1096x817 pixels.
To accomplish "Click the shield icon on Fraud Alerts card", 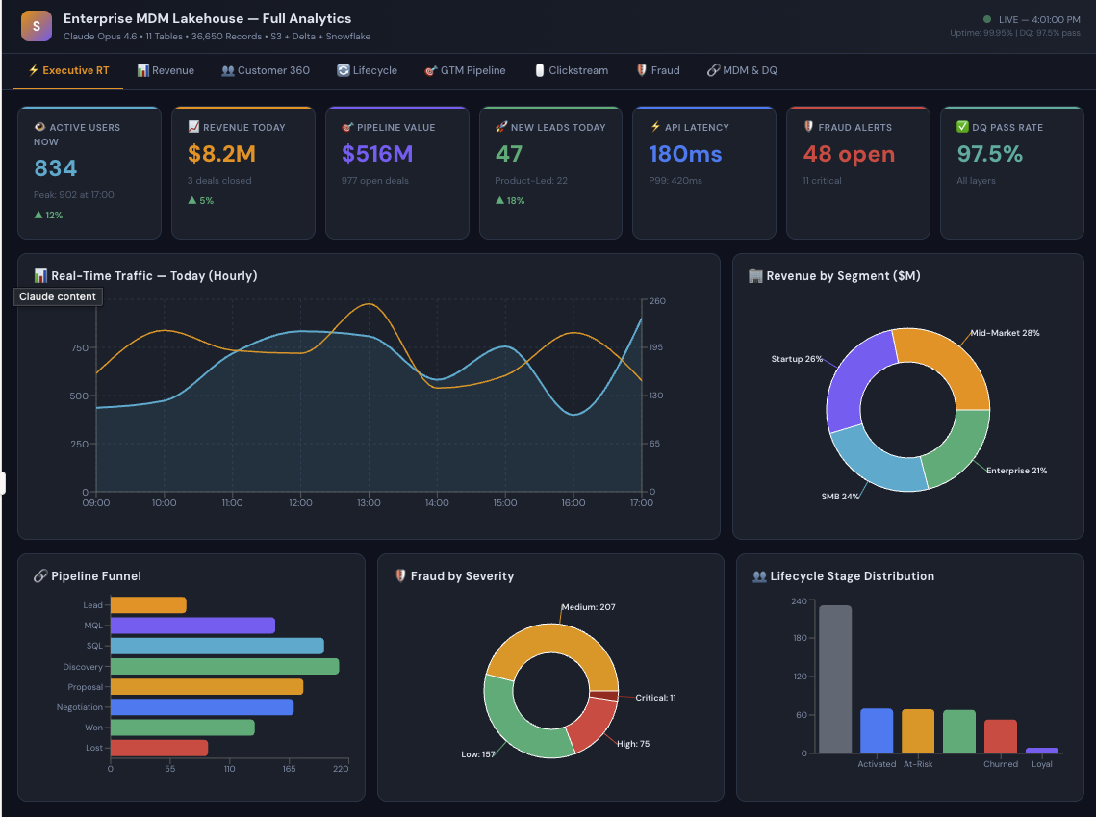I will 809,127.
